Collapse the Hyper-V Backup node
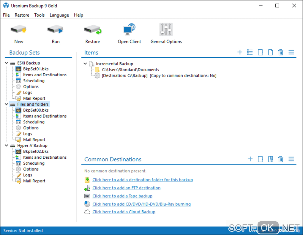 click(6, 145)
